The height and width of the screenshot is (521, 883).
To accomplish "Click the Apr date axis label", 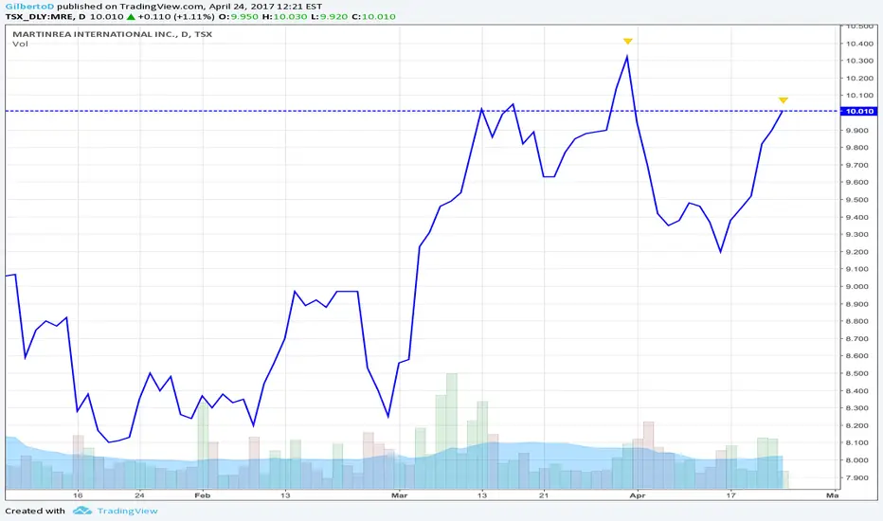I will pyautogui.click(x=638, y=495).
